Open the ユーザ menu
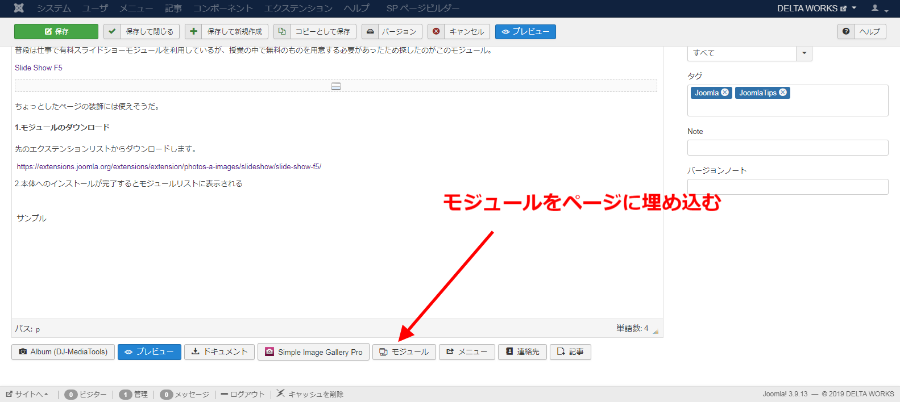Viewport: 900px width, 402px height. click(95, 8)
